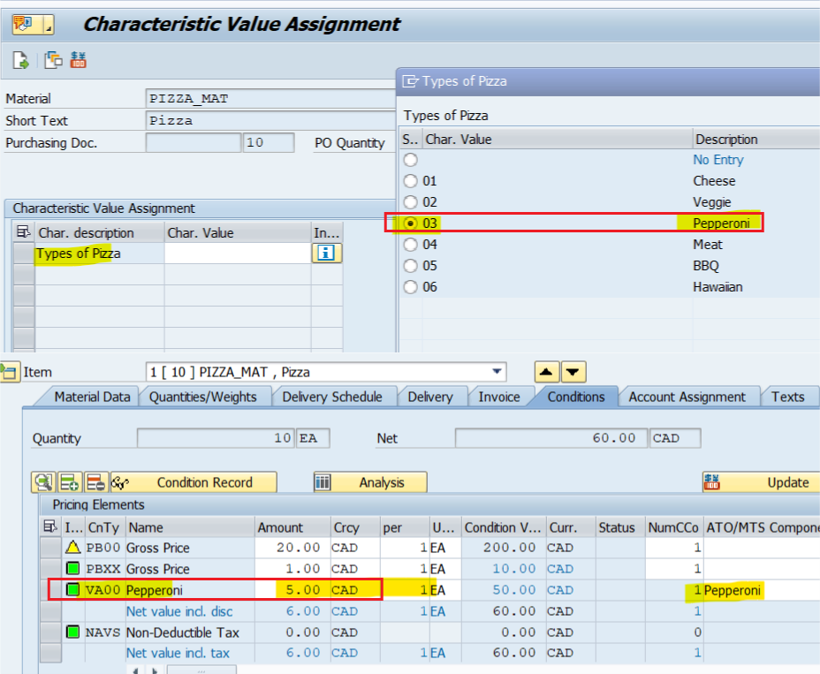Click the currency calculator icon in top toolbar
Image resolution: width=820 pixels, height=674 pixels.
(79, 60)
